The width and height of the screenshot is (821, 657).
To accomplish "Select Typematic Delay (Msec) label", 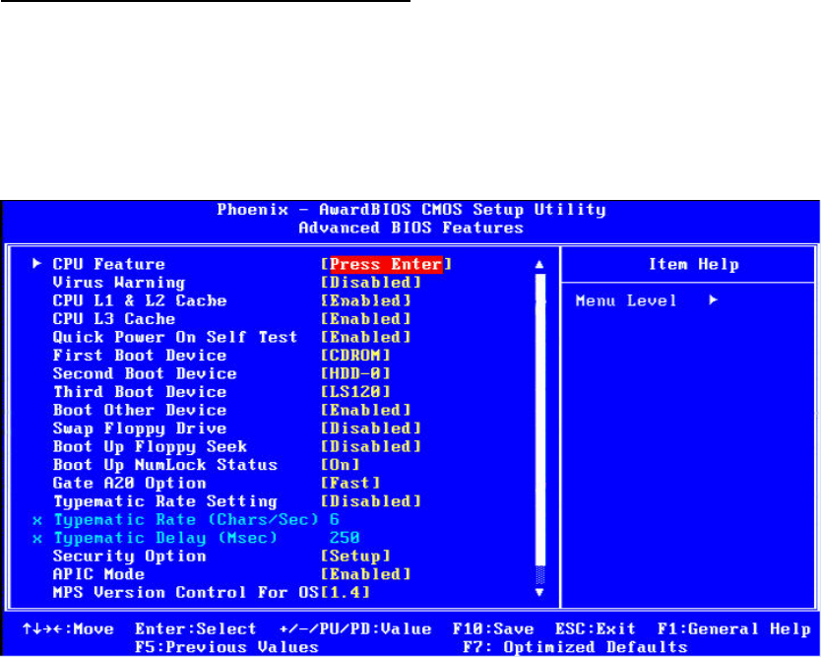I will (x=165, y=538).
